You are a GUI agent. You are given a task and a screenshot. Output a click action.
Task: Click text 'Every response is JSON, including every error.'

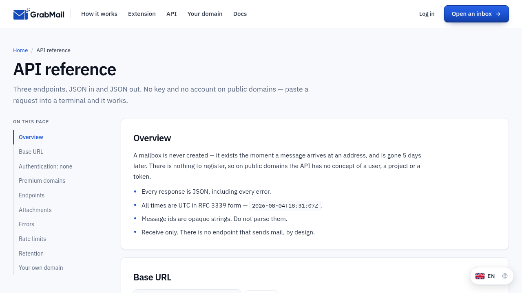pyautogui.click(x=206, y=192)
